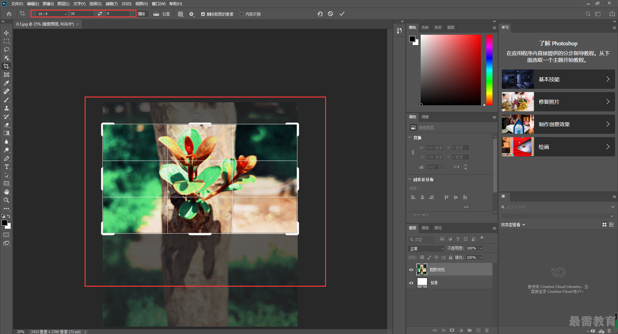Collapse the 对齐并分布 section
This screenshot has height=334, width=618.
point(410,179)
